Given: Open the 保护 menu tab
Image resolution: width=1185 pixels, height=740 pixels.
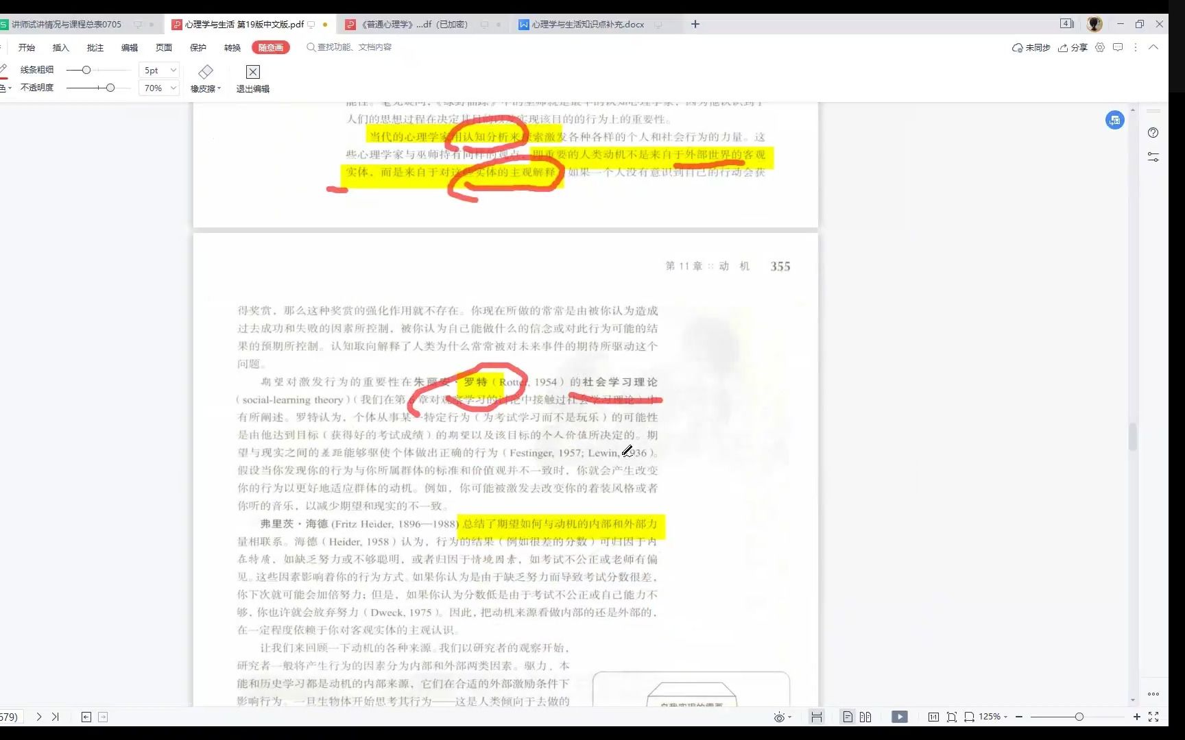Looking at the screenshot, I should point(198,47).
